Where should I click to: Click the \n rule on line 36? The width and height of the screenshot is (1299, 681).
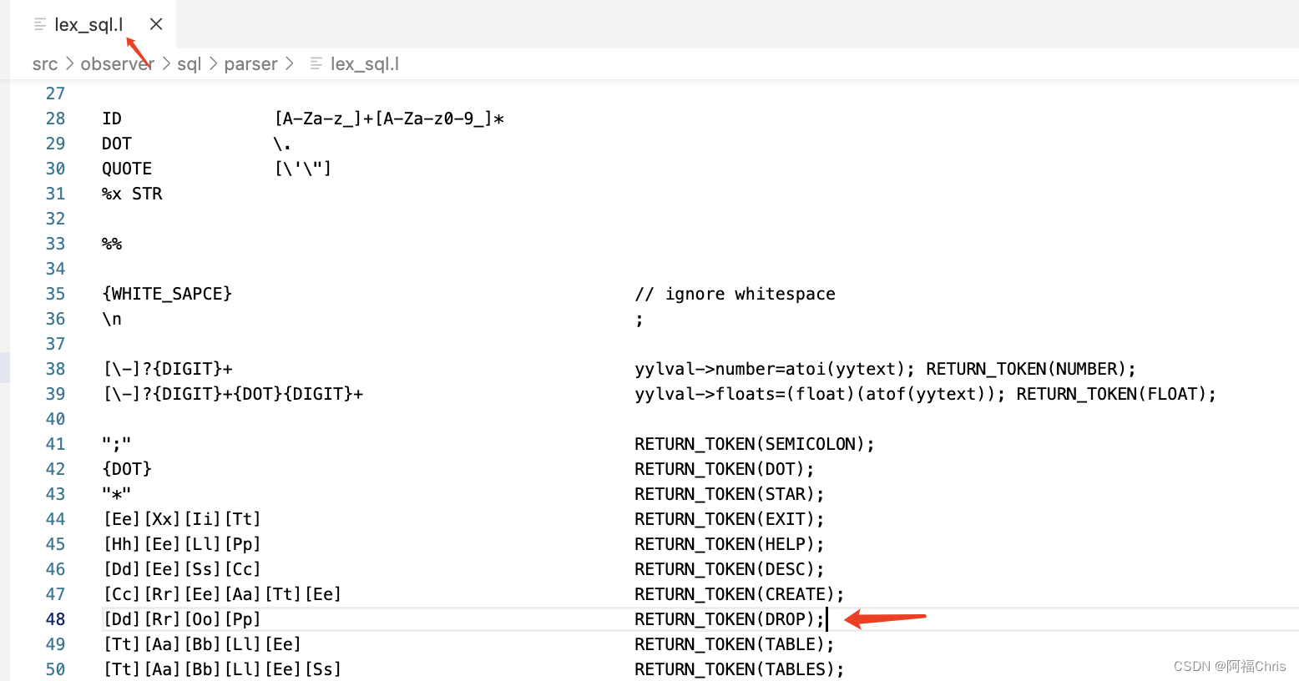tap(112, 319)
